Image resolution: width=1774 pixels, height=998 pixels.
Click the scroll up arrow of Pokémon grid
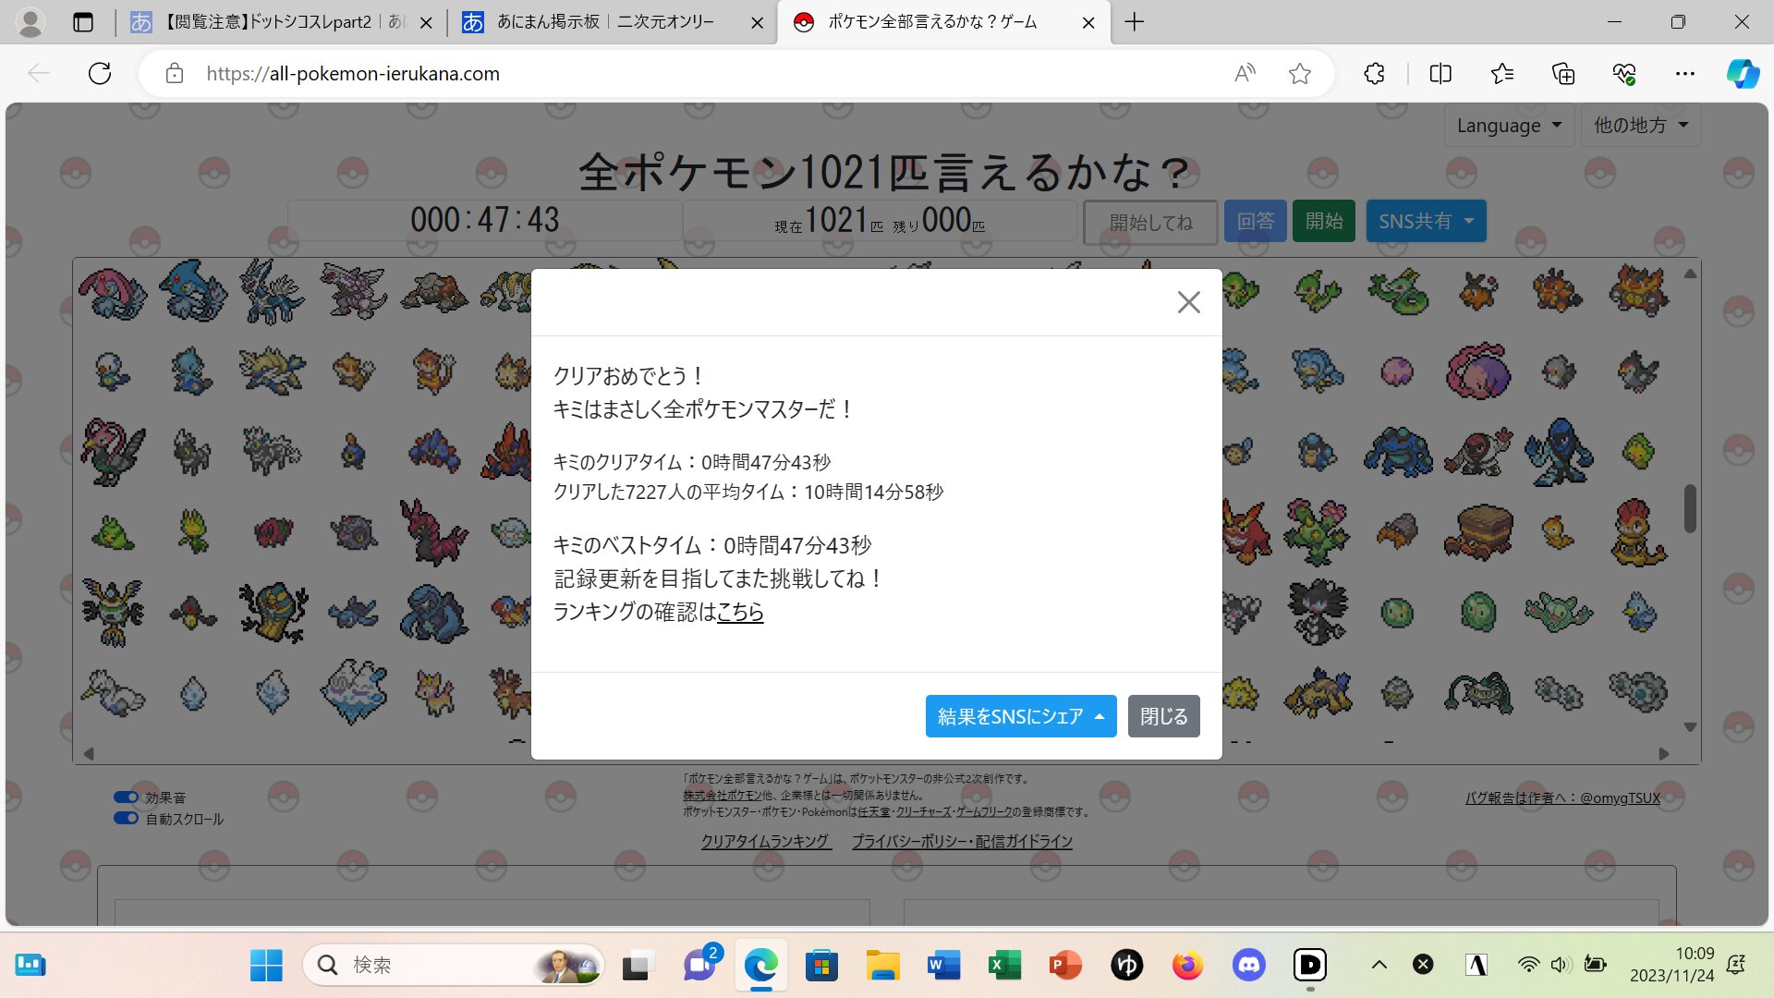[x=1690, y=274]
